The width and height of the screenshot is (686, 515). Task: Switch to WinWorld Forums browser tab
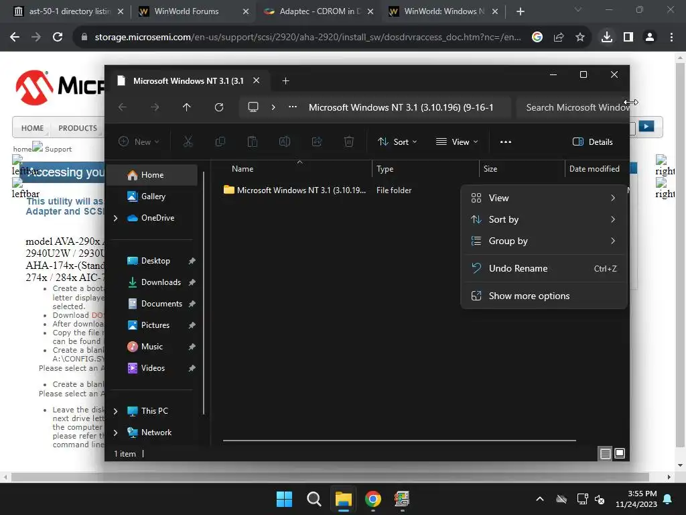(186, 11)
